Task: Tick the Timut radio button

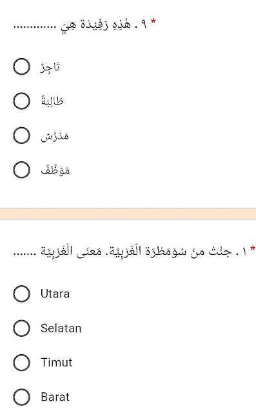Action: point(21,363)
